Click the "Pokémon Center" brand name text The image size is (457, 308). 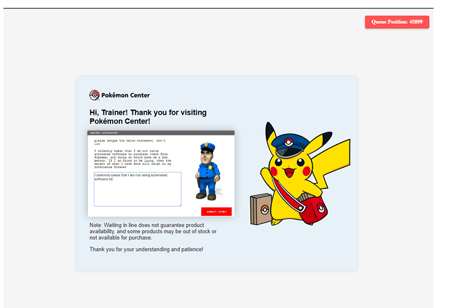pyautogui.click(x=125, y=95)
